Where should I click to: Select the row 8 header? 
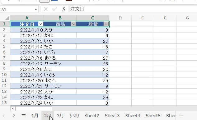click(x=4, y=63)
